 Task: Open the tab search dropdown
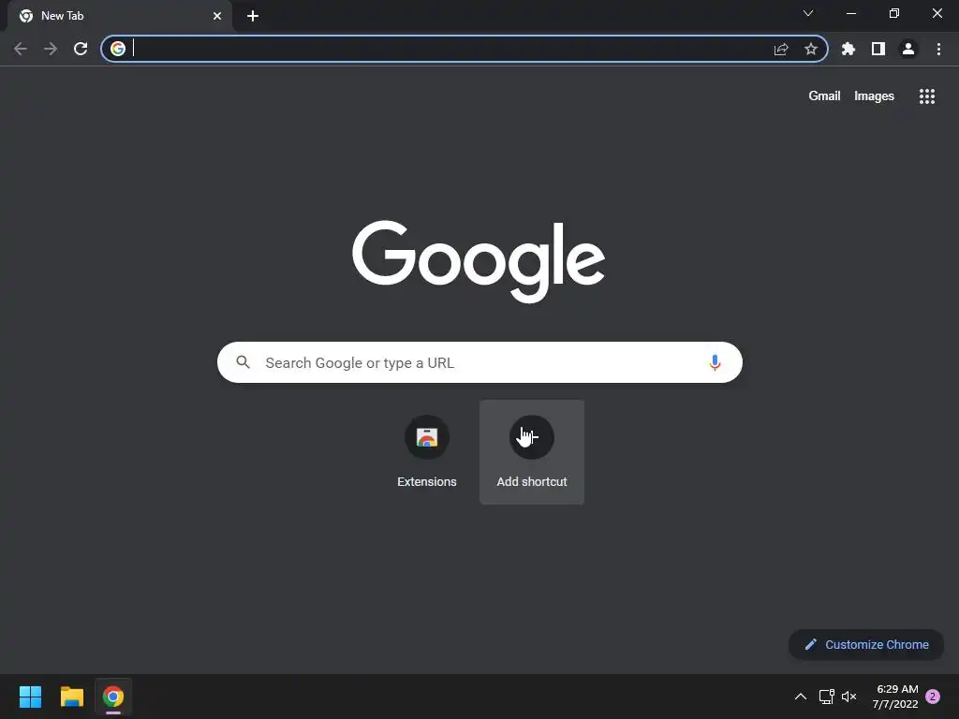(x=808, y=13)
